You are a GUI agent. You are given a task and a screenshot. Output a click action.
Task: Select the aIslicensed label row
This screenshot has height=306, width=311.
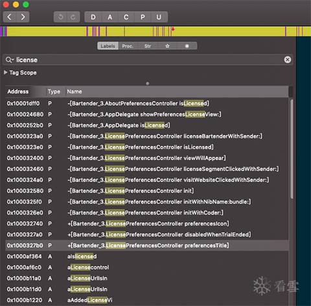point(147,257)
